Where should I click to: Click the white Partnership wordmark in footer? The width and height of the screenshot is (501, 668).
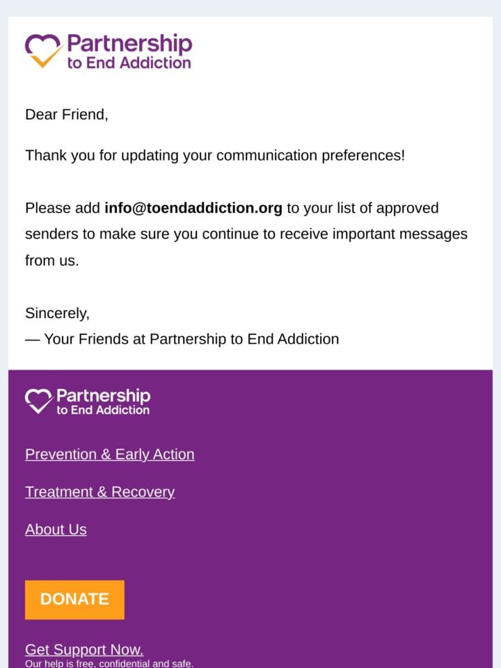pos(104,396)
